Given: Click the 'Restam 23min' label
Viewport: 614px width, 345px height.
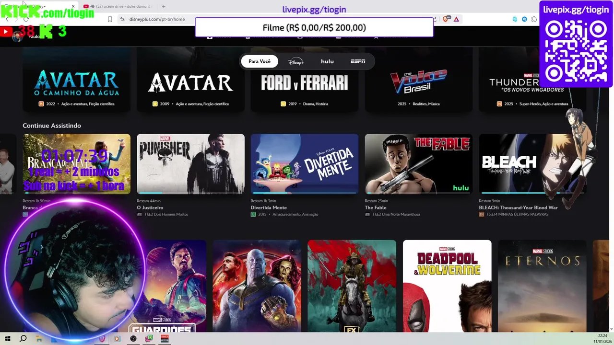Looking at the screenshot, I should click(376, 201).
